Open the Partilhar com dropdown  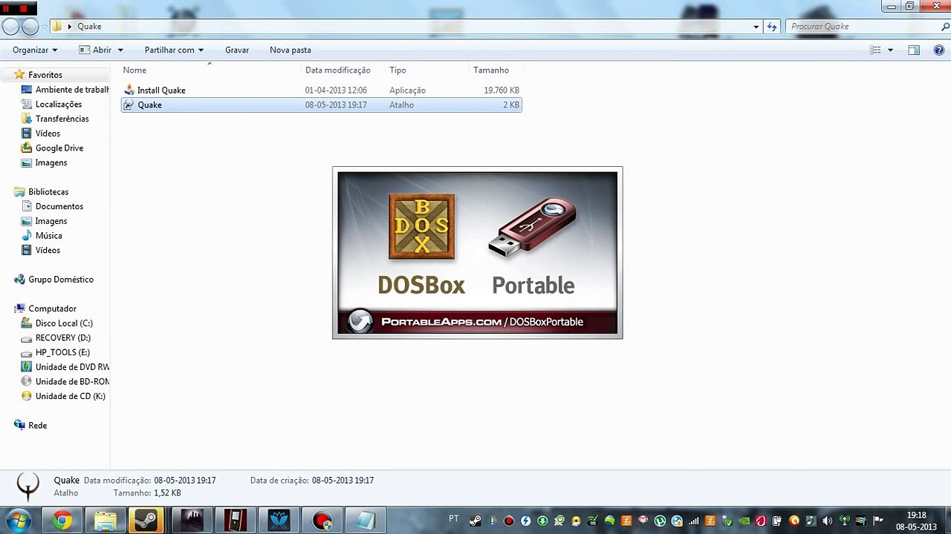174,50
